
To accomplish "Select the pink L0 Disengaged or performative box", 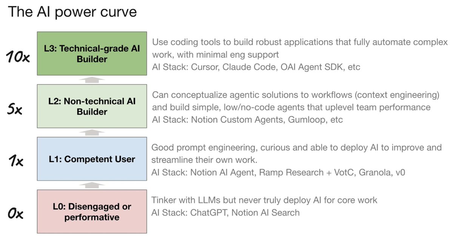I will coord(91,211).
